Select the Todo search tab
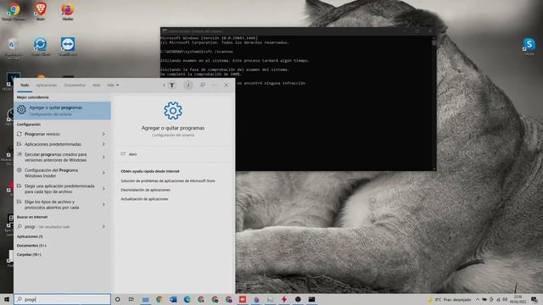Image resolution: width=543 pixels, height=305 pixels. [25, 85]
